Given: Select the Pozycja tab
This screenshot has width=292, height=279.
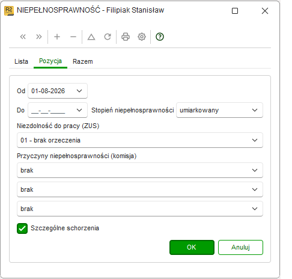Looking at the screenshot, I should pos(50,61).
